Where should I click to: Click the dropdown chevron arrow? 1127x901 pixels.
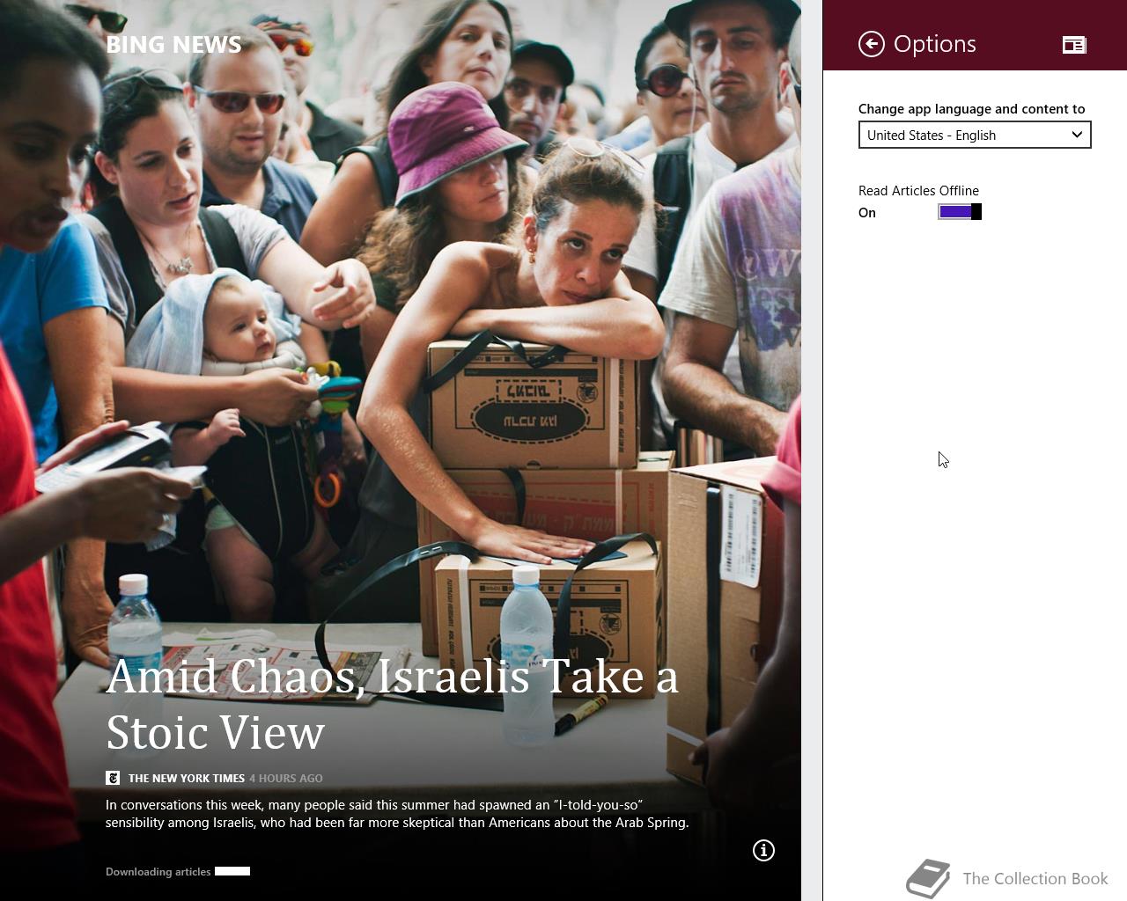(x=1077, y=135)
